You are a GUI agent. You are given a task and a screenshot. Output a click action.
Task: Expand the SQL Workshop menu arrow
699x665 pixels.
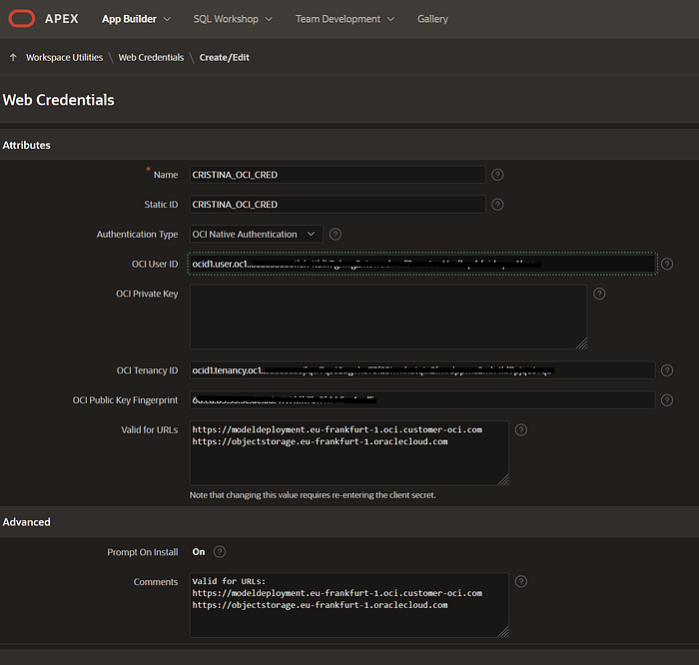click(269, 19)
